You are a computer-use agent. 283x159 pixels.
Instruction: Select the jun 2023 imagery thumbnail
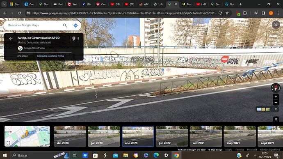click(x=104, y=136)
